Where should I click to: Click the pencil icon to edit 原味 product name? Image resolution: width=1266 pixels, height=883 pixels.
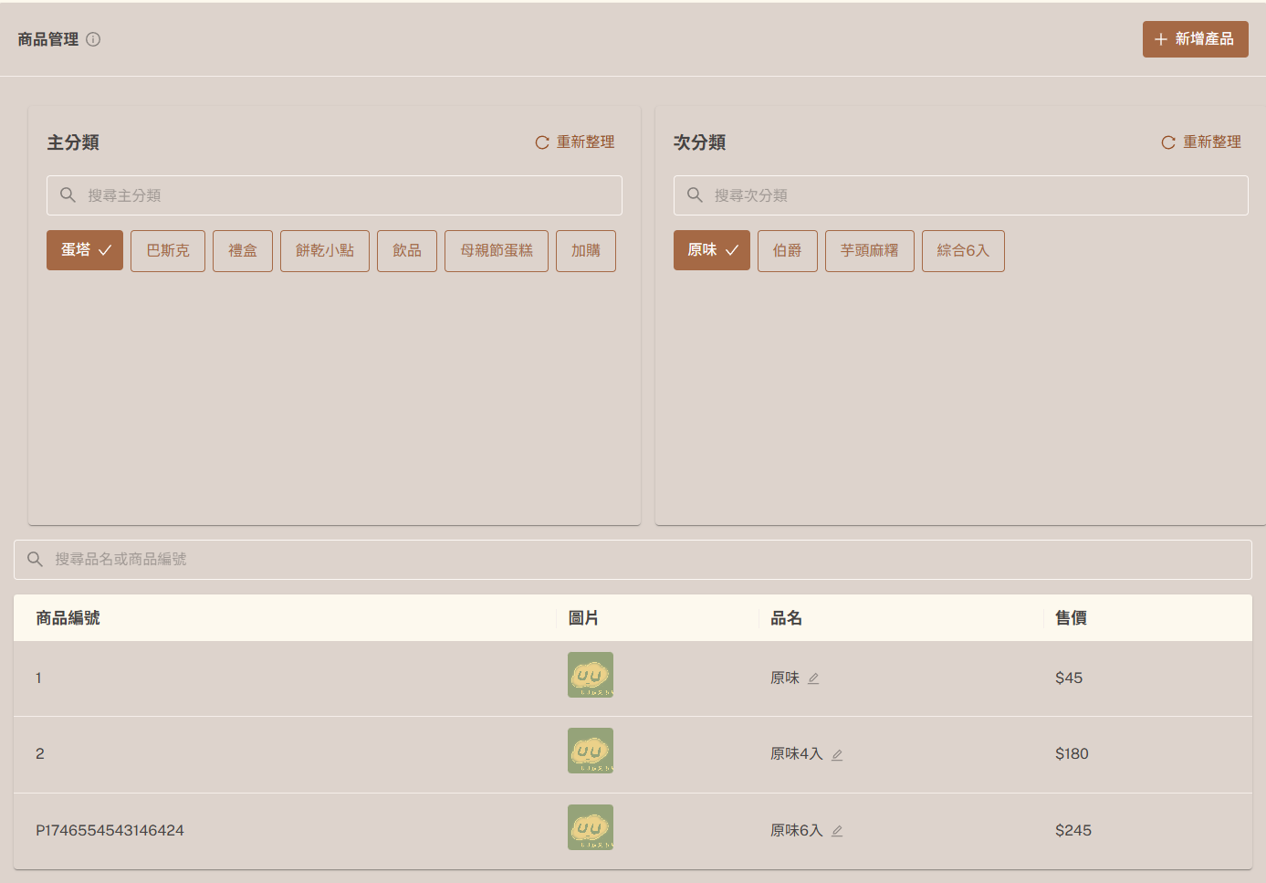pyautogui.click(x=812, y=678)
